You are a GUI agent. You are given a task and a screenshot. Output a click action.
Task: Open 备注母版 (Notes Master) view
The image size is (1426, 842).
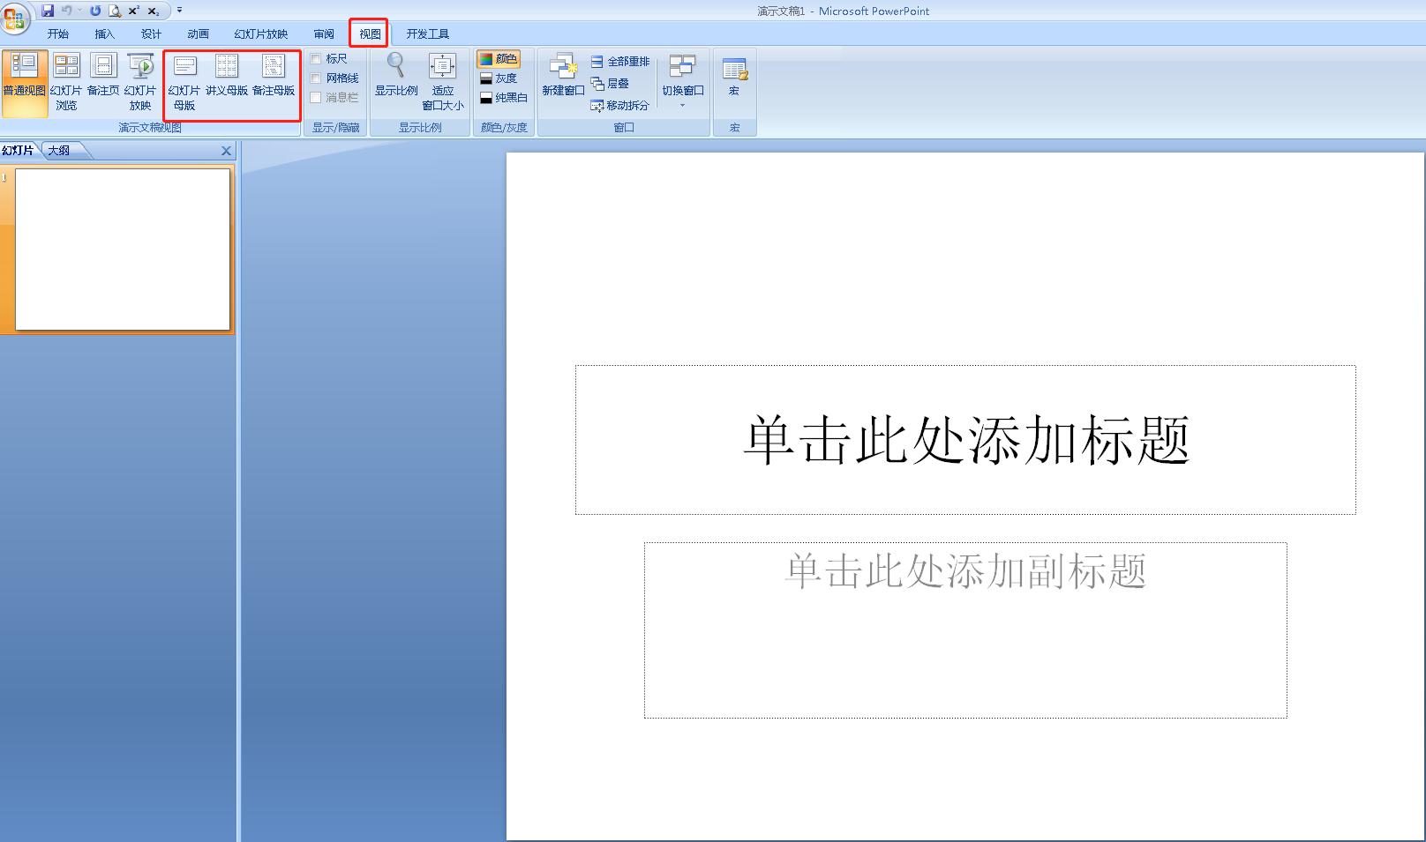click(273, 79)
